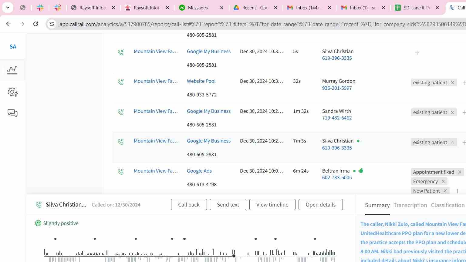The width and height of the screenshot is (466, 262).
Task: Click the Call back button
Action: (x=189, y=205)
